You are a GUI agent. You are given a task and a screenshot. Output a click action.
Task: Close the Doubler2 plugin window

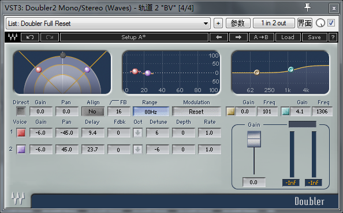click(334, 8)
